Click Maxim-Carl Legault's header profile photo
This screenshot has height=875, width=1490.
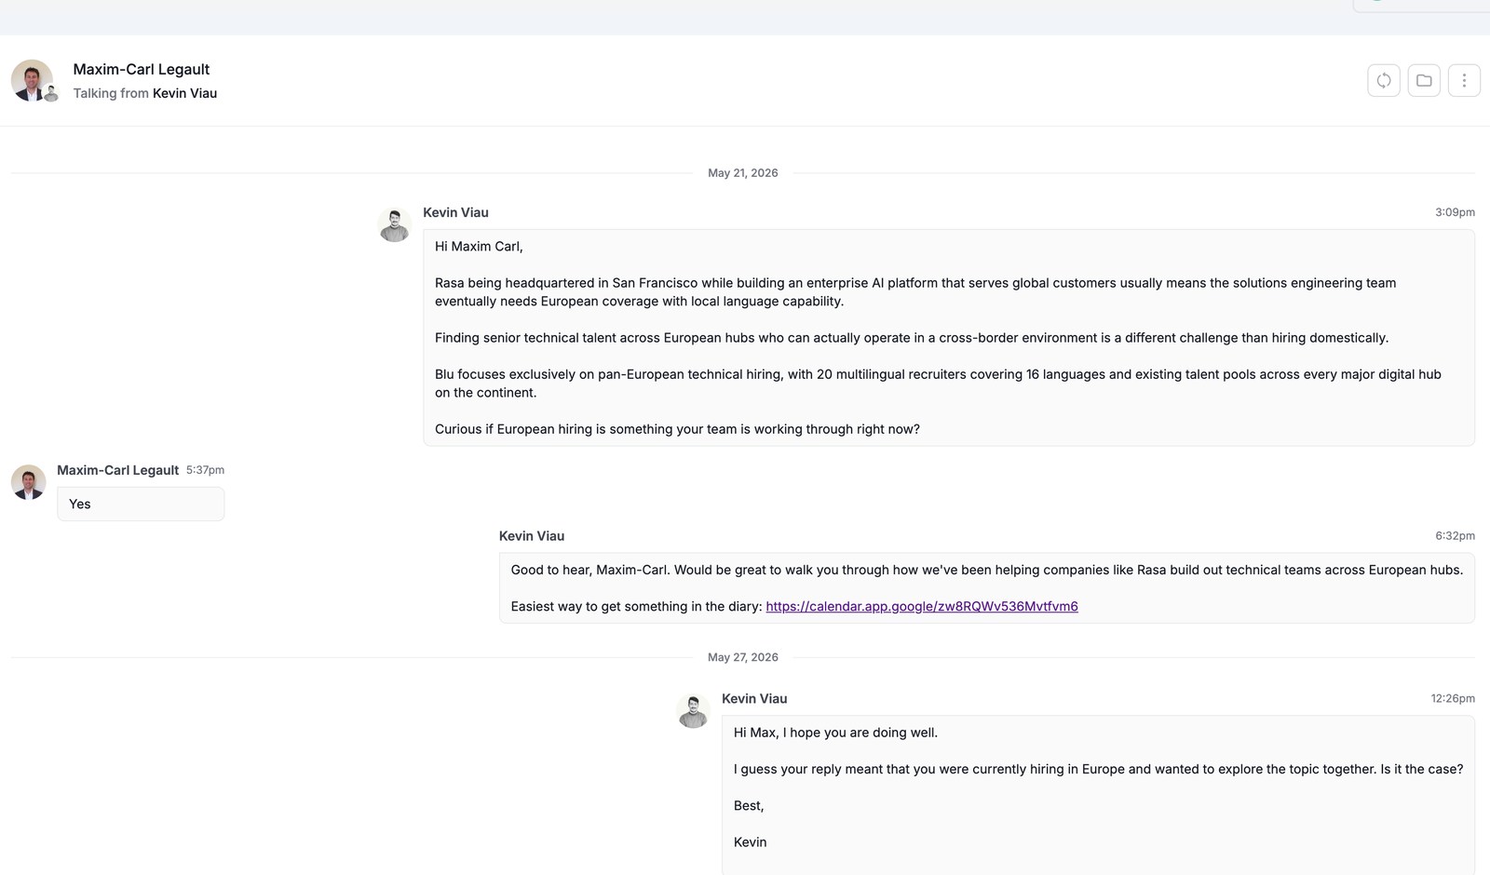click(32, 80)
